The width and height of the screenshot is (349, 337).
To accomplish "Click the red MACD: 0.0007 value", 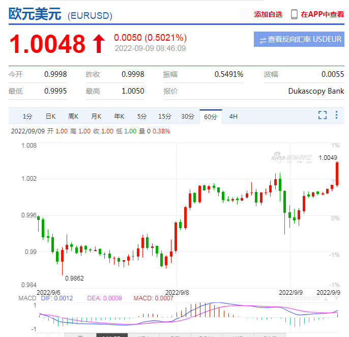I will (x=153, y=298).
